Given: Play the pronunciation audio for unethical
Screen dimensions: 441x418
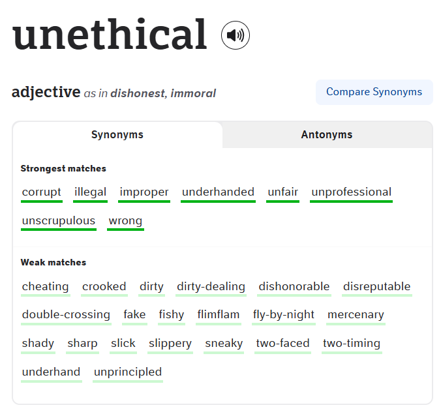Looking at the screenshot, I should 236,35.
